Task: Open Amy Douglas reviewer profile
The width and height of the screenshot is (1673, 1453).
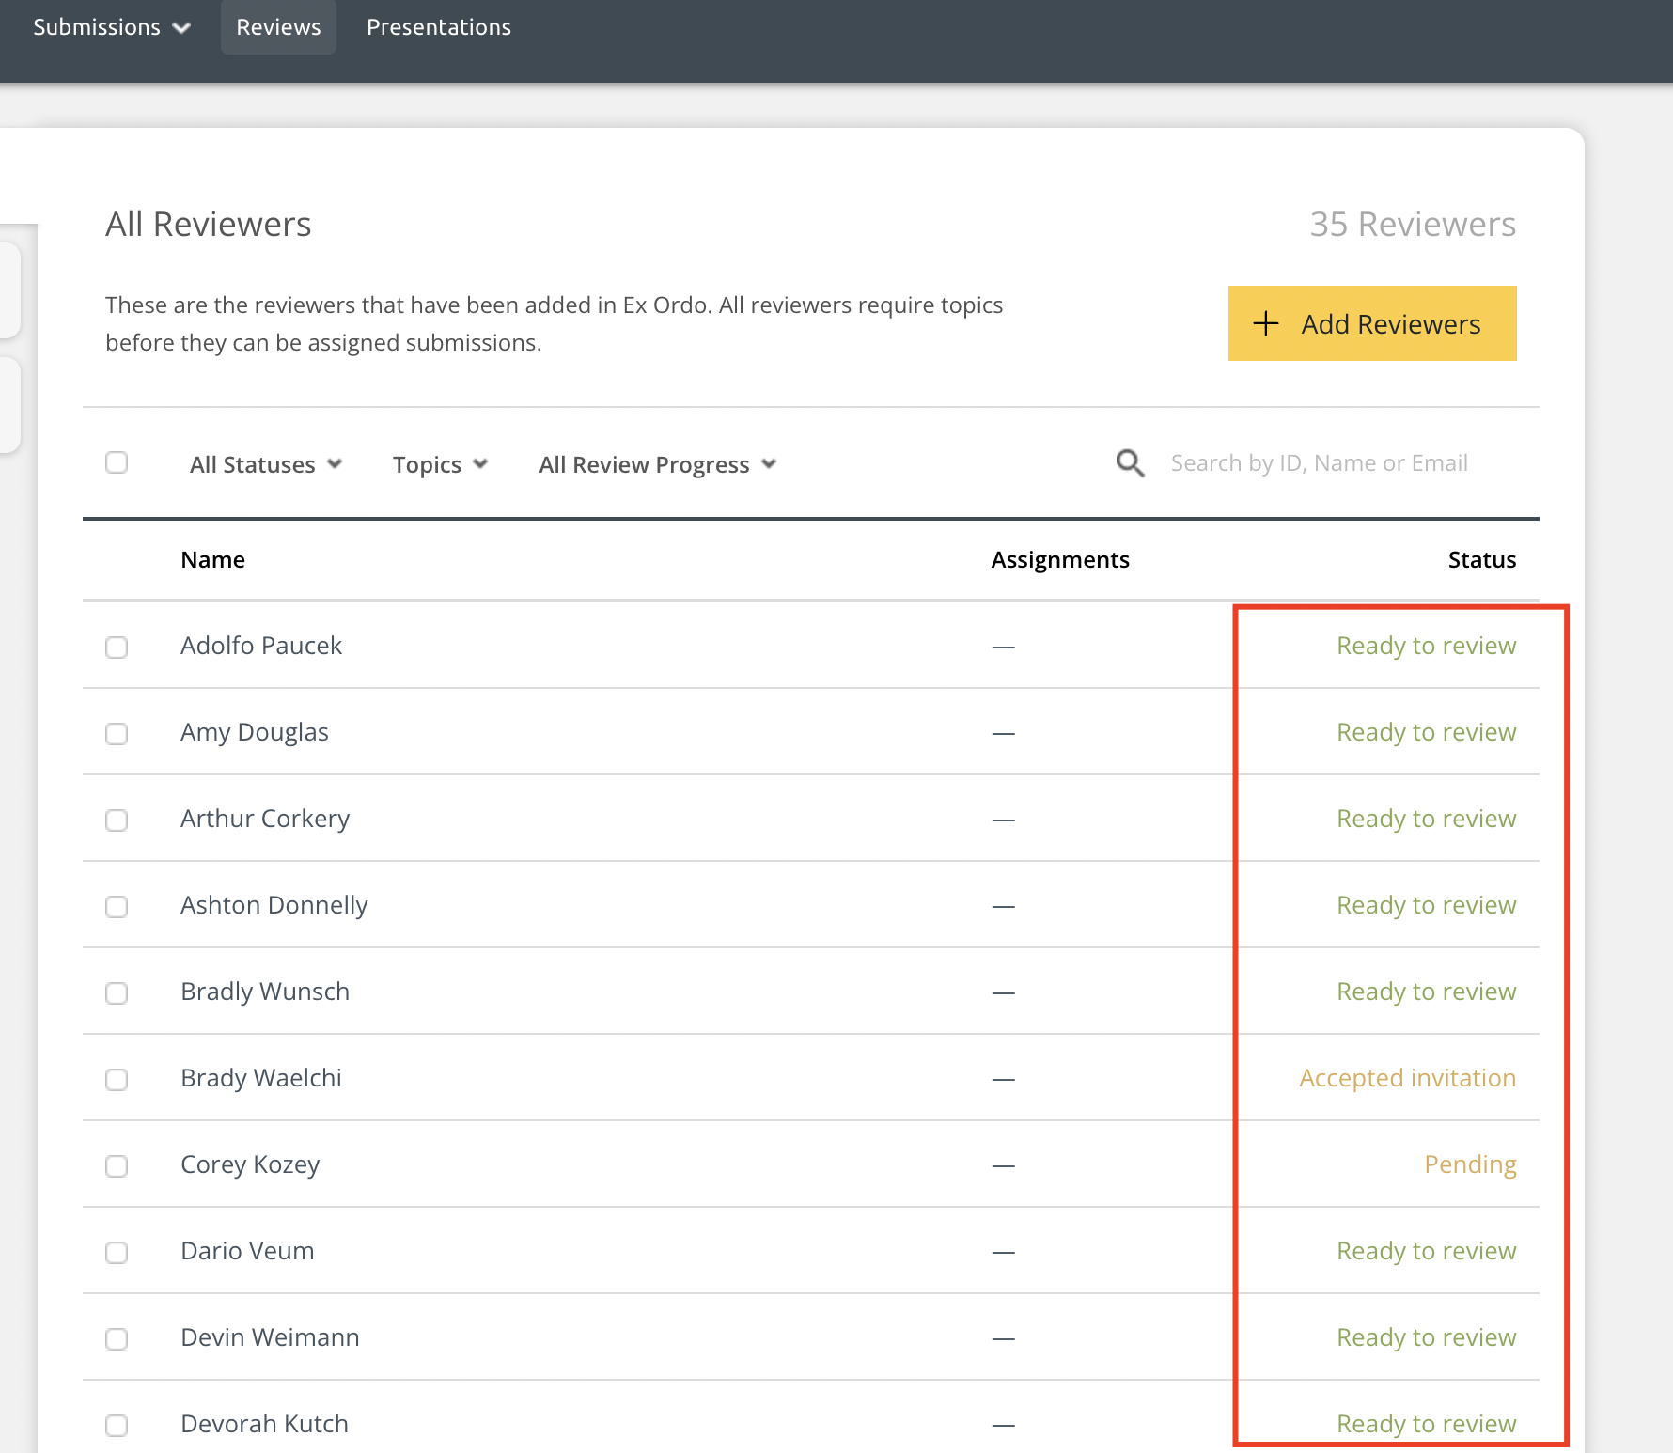Action: point(255,732)
